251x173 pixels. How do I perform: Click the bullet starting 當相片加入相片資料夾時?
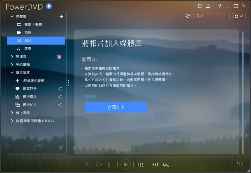(x=126, y=80)
